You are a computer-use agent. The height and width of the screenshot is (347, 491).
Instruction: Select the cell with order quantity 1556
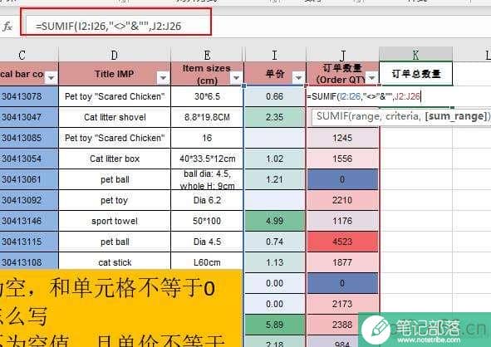coord(343,159)
